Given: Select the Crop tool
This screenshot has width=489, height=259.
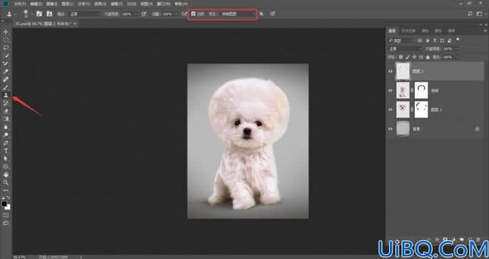Looking at the screenshot, I should coord(6,64).
